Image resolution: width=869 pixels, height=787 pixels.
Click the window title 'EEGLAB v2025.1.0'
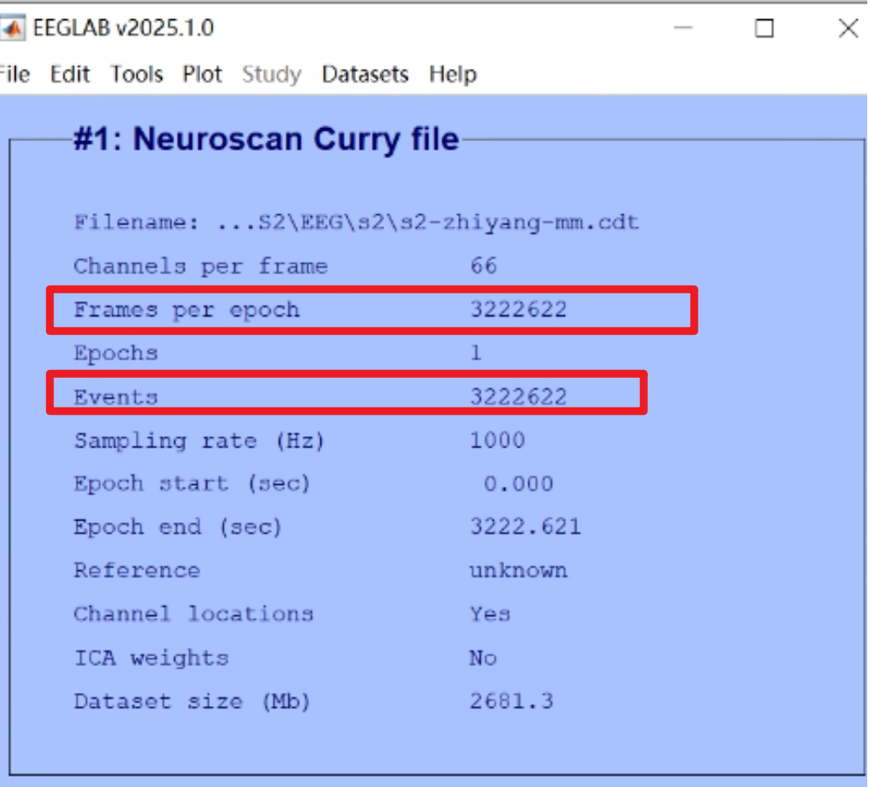[123, 28]
